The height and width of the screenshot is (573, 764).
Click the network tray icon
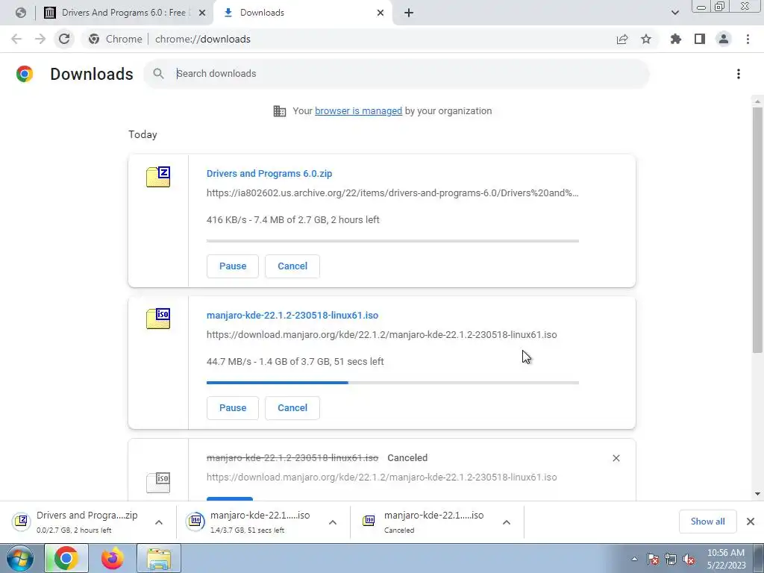pyautogui.click(x=671, y=560)
